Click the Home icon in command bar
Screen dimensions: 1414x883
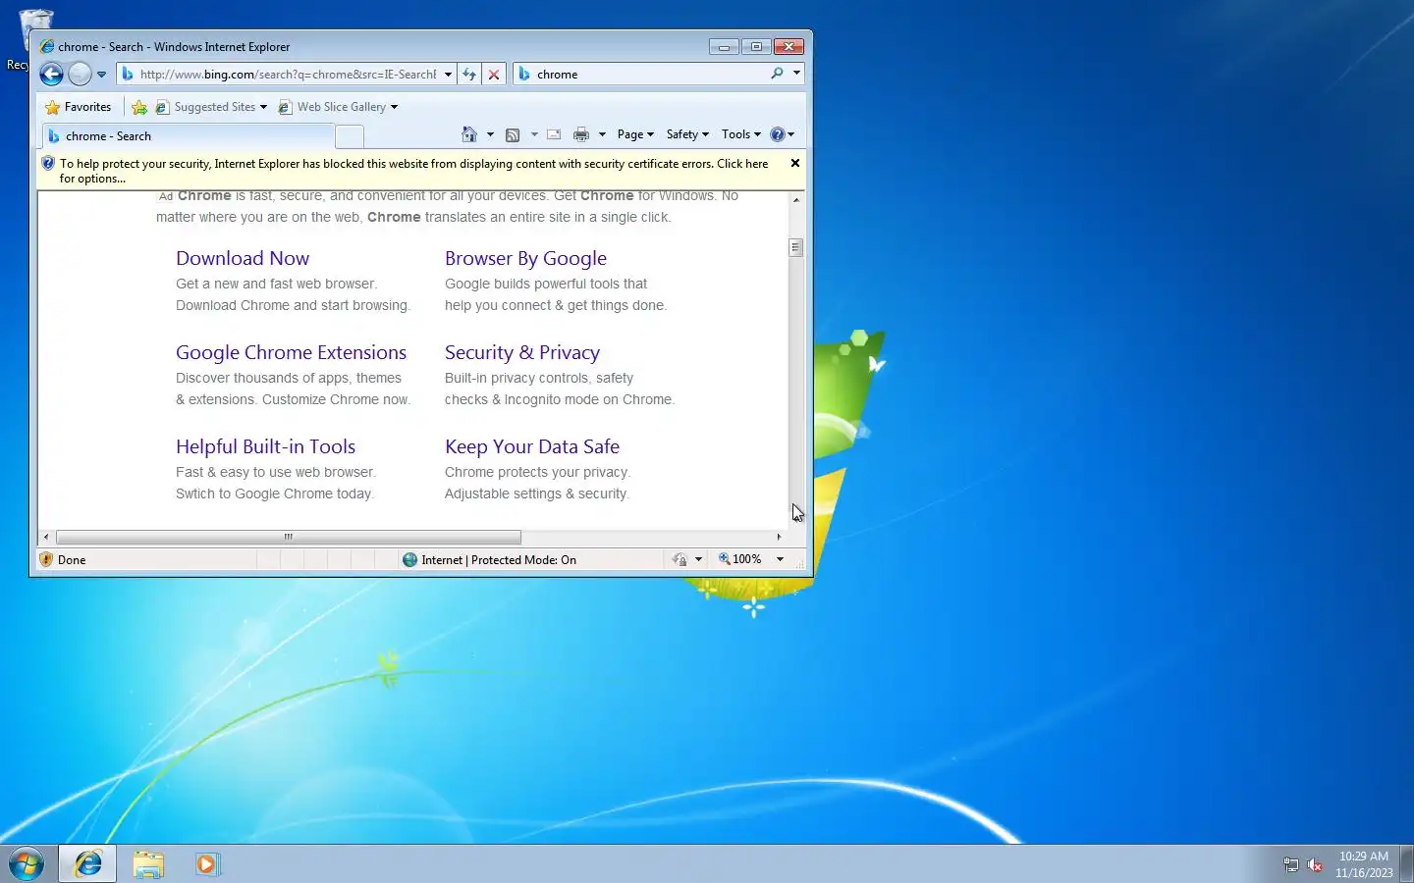[x=469, y=134]
